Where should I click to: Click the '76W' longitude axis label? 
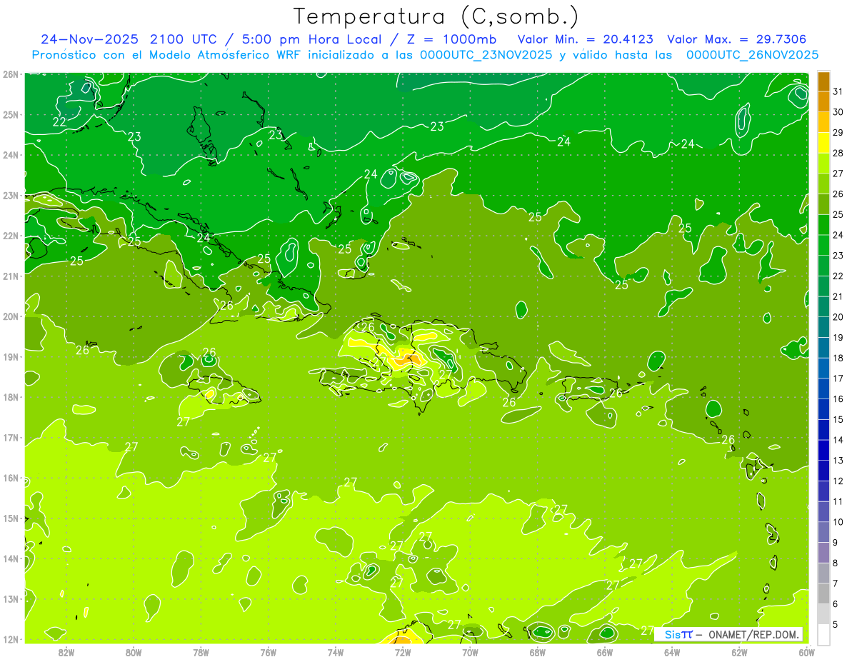(x=269, y=652)
